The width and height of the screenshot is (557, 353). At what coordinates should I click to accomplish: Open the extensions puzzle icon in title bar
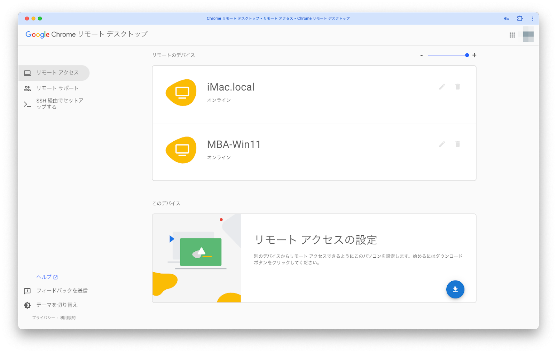pos(520,18)
